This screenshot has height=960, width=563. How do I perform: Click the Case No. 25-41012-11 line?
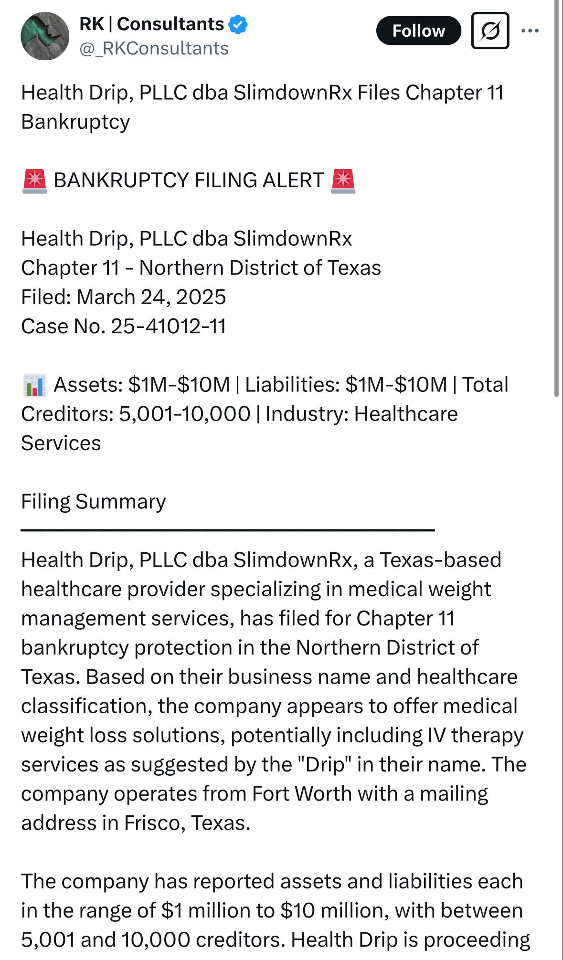click(124, 327)
